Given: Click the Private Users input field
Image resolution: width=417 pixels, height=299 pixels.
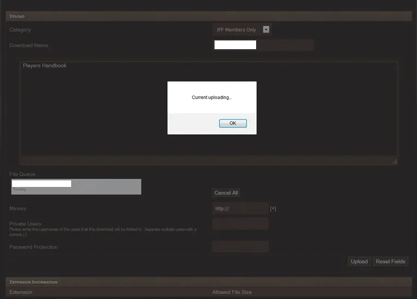Looking at the screenshot, I should [x=240, y=224].
